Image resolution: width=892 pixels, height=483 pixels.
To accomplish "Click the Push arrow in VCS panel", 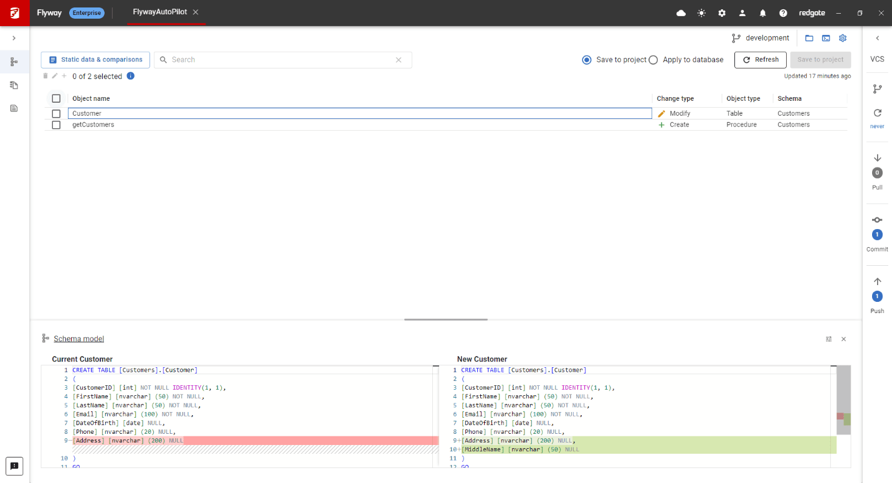I will click(x=877, y=281).
